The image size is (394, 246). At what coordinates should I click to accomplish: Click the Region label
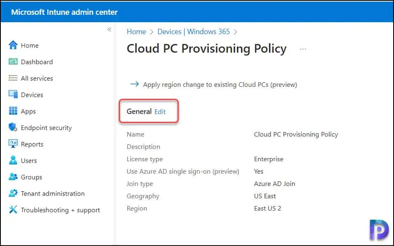pos(137,209)
